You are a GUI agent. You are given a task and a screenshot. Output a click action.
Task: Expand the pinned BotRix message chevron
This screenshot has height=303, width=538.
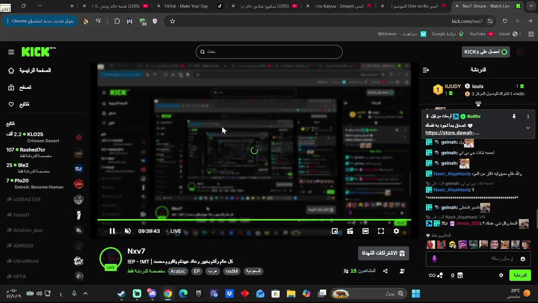[x=528, y=128]
